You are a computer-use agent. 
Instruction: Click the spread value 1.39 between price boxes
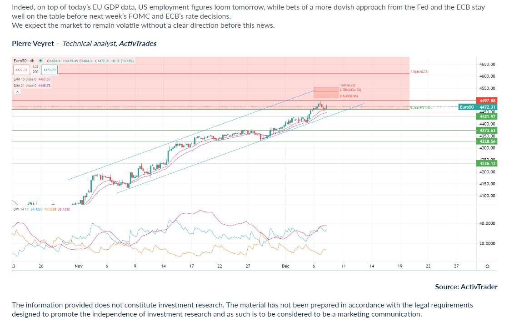(35, 66)
